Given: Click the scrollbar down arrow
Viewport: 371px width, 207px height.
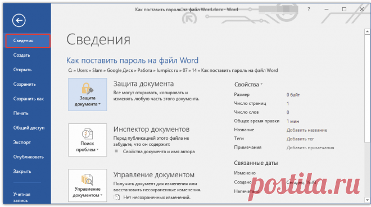Looking at the screenshot, I should coord(367,200).
